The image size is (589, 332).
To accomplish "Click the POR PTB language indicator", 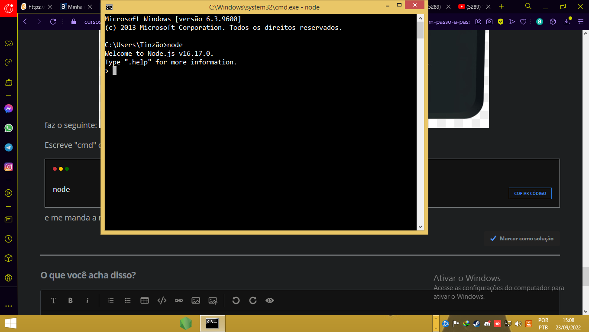I will pyautogui.click(x=543, y=324).
